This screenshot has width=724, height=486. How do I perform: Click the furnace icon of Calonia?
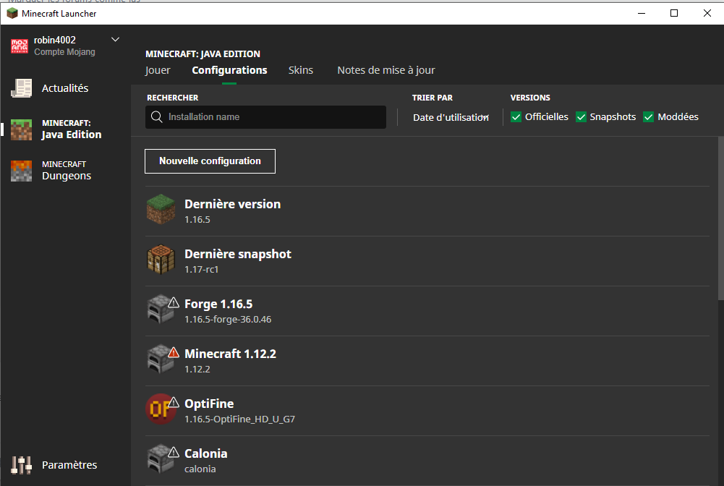pos(159,459)
